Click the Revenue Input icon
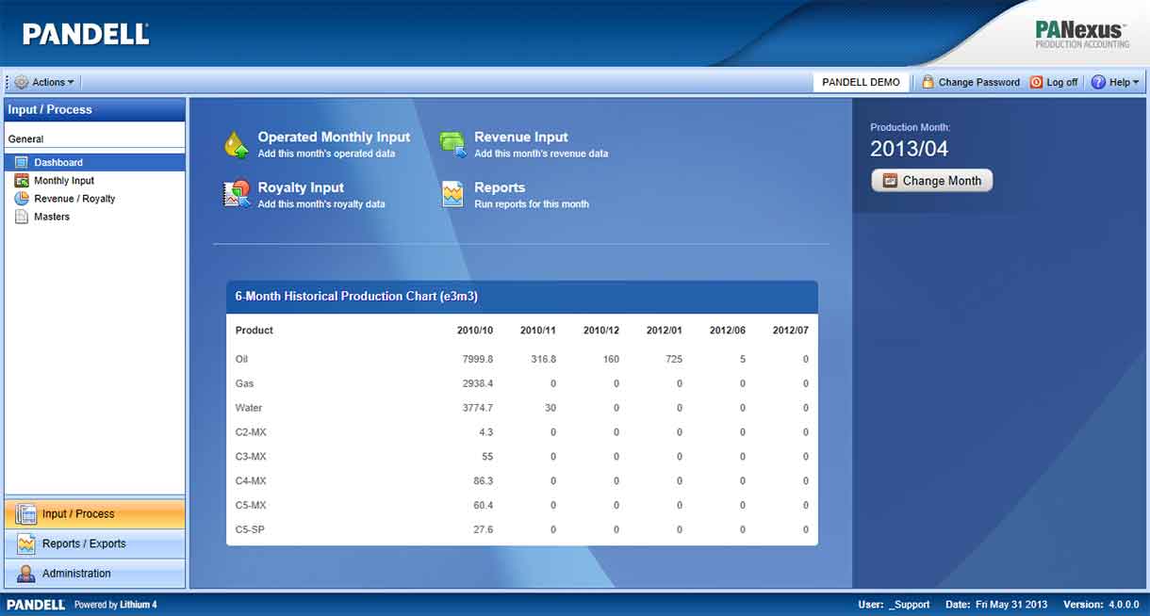 453,144
